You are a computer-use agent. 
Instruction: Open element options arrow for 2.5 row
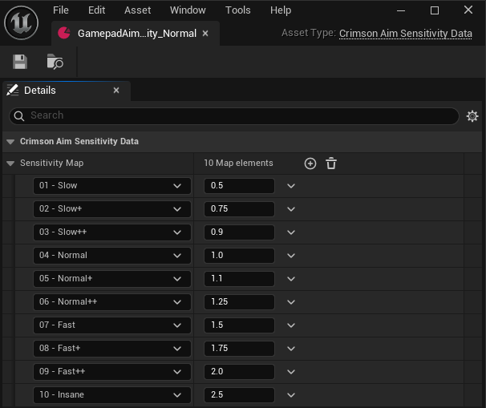(x=291, y=395)
